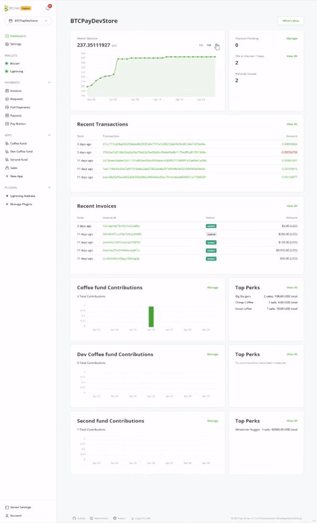Click Manage in Dev Coffee fund Contributions
317x523 pixels.
tap(213, 354)
